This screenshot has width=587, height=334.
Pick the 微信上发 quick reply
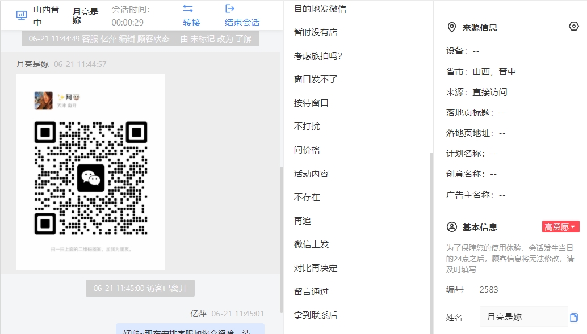311,244
